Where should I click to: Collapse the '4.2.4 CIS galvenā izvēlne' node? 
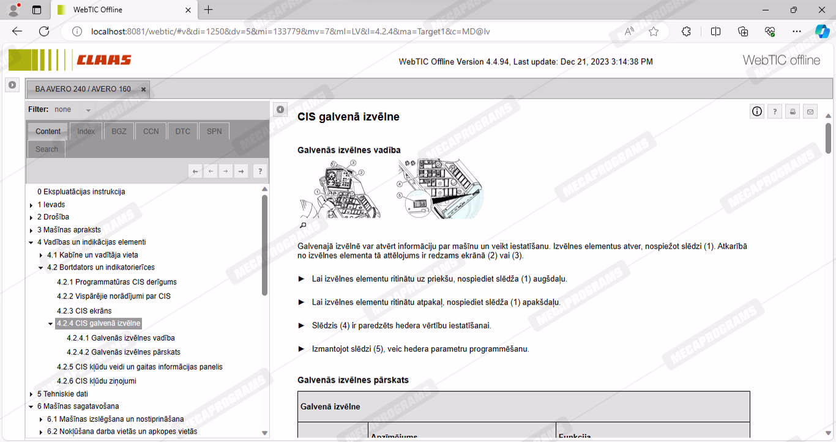point(51,323)
